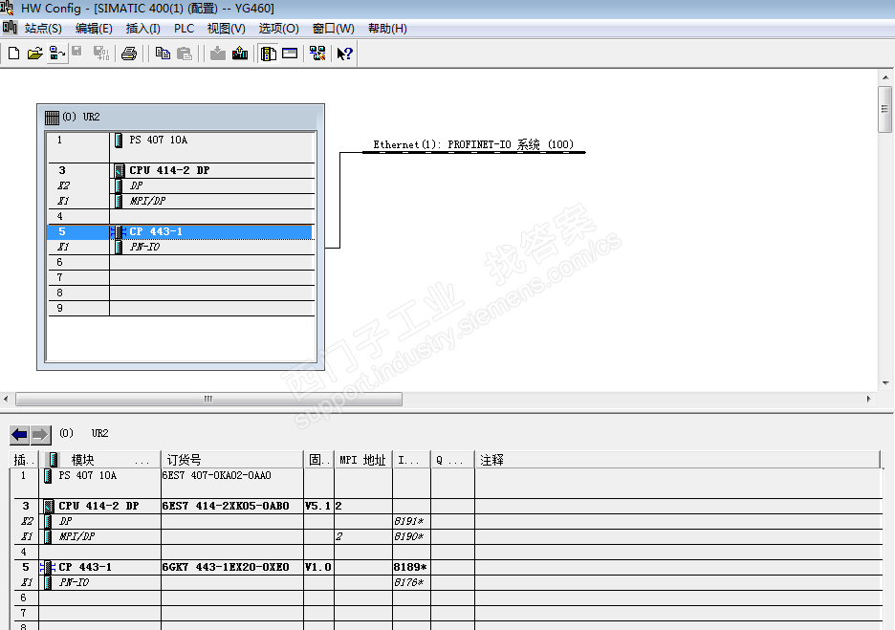Screen dimensions: 895x630
Task: Click the Save toolbar icon
Action: (76, 53)
